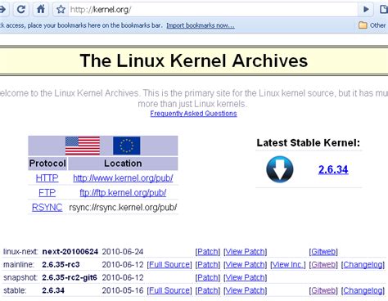Image resolution: width=388 pixels, height=301 pixels.
Task: Click the RSYNC protocol link
Action: [x=47, y=208]
